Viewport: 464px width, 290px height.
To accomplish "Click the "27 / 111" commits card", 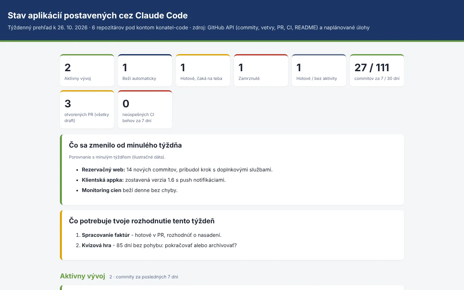I will [x=377, y=70].
